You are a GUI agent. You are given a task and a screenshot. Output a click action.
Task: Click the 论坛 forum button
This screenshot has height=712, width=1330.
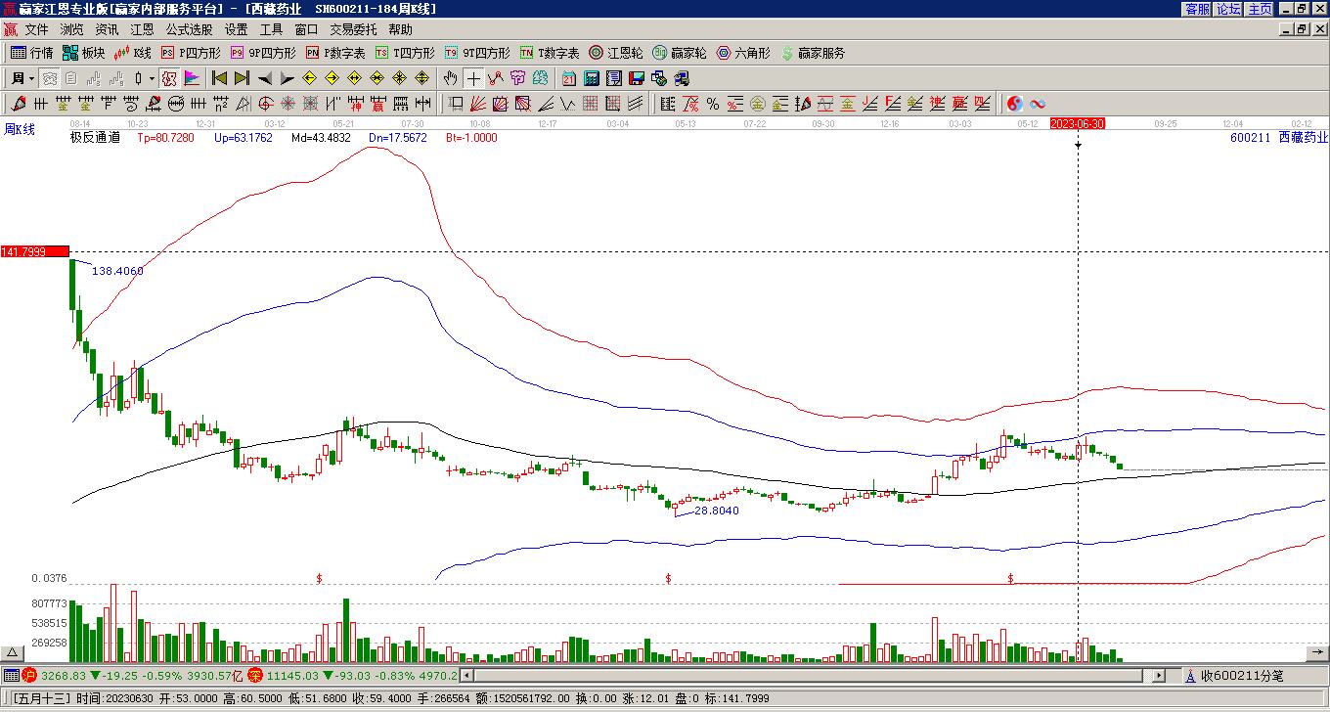pos(1228,9)
